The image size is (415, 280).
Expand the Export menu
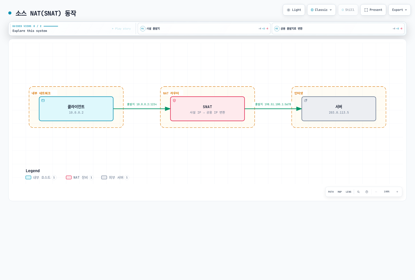(399, 10)
